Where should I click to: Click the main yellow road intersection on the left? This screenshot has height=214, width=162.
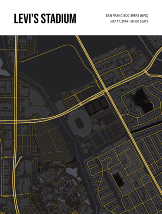pos(16,121)
